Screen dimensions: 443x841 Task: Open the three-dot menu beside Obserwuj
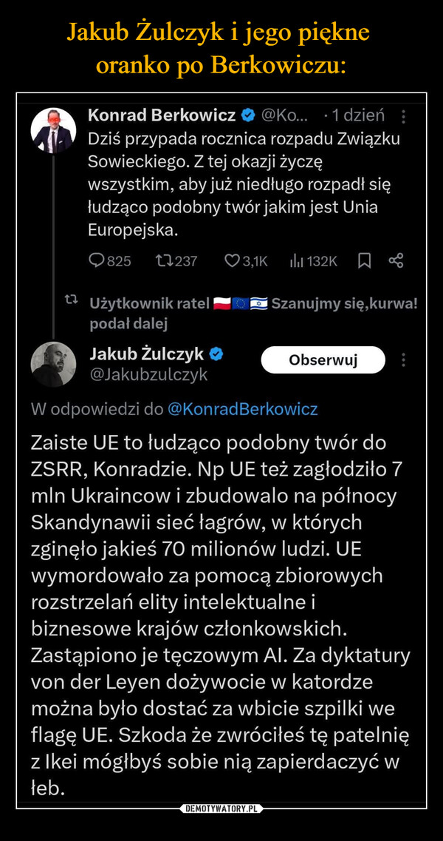click(403, 360)
